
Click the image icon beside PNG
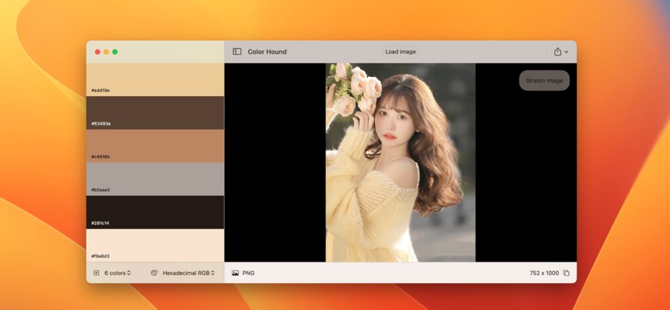[235, 273]
